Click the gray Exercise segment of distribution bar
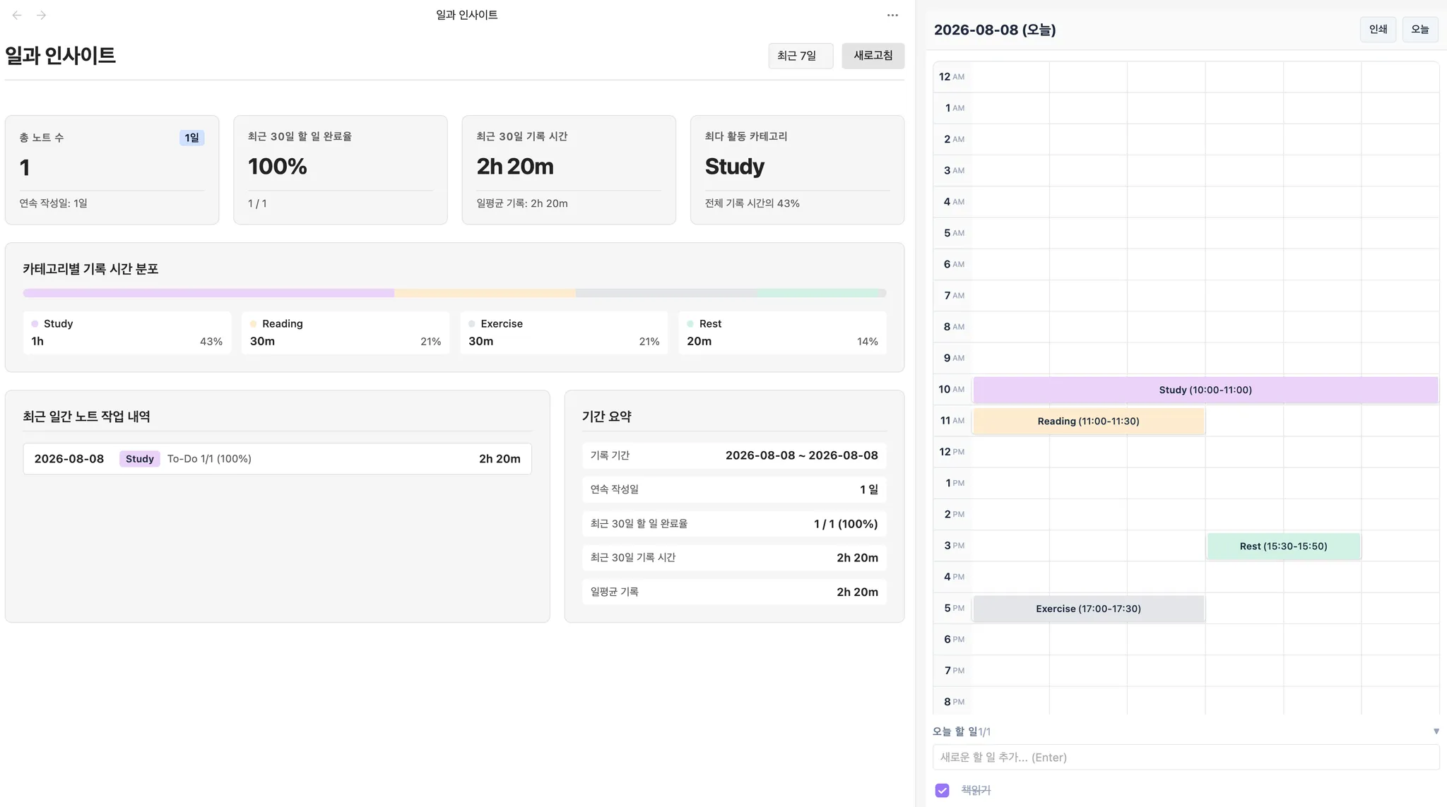Image resolution: width=1447 pixels, height=807 pixels. coord(666,293)
